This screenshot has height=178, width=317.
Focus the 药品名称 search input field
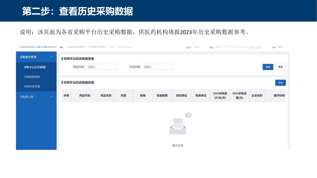click(101, 67)
